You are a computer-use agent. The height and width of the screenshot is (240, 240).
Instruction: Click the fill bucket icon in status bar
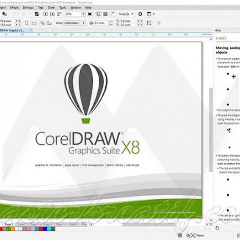188,235
